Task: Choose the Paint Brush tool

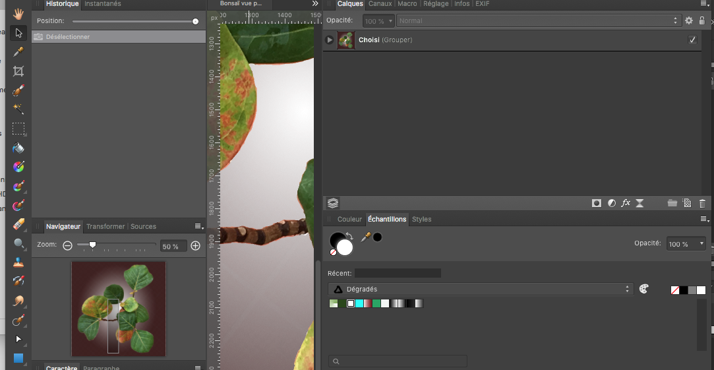Action: pyautogui.click(x=18, y=187)
